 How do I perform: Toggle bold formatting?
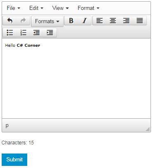tap(71, 21)
